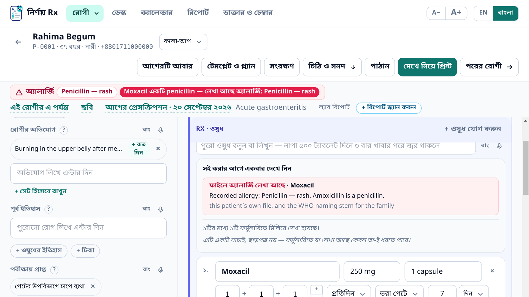
Task: Expand the চিঠি ও সনদ dropdown
Action: (x=332, y=67)
